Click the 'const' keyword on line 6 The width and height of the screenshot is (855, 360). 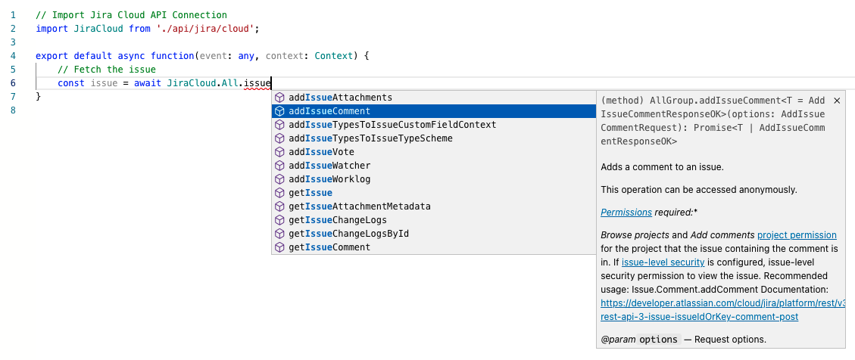click(x=71, y=83)
